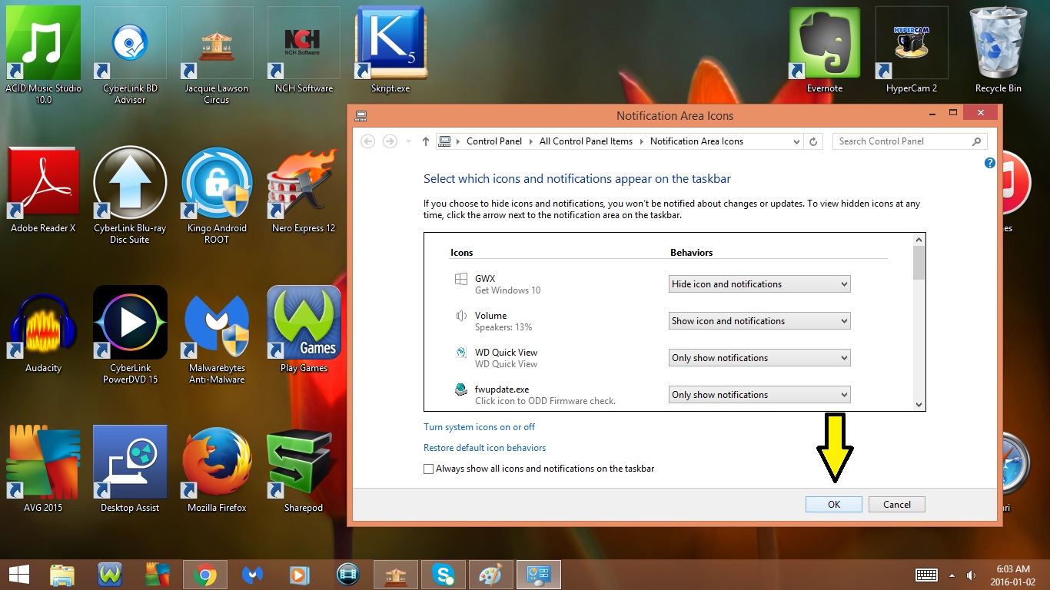Open Volume behavior dropdown

tap(759, 321)
